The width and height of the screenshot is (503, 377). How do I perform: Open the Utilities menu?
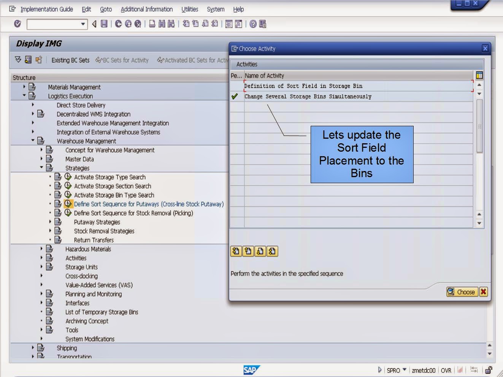(190, 9)
